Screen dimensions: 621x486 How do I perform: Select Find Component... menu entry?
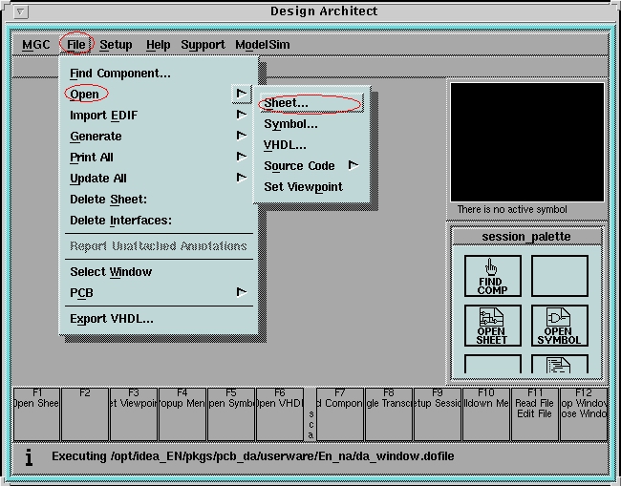[120, 74]
